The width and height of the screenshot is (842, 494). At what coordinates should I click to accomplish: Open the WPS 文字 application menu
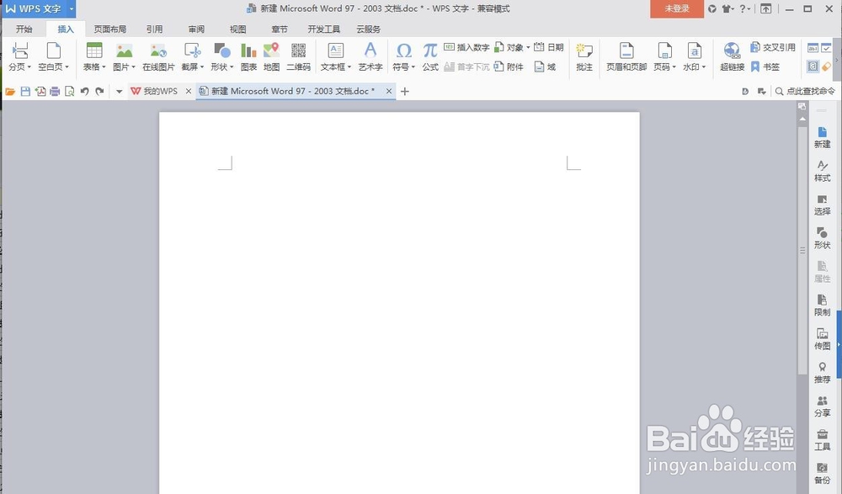click(x=39, y=8)
